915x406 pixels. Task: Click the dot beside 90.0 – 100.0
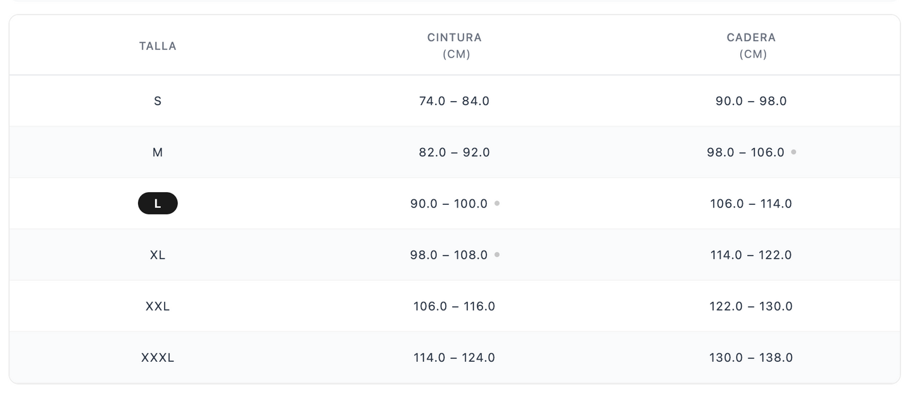point(497,204)
